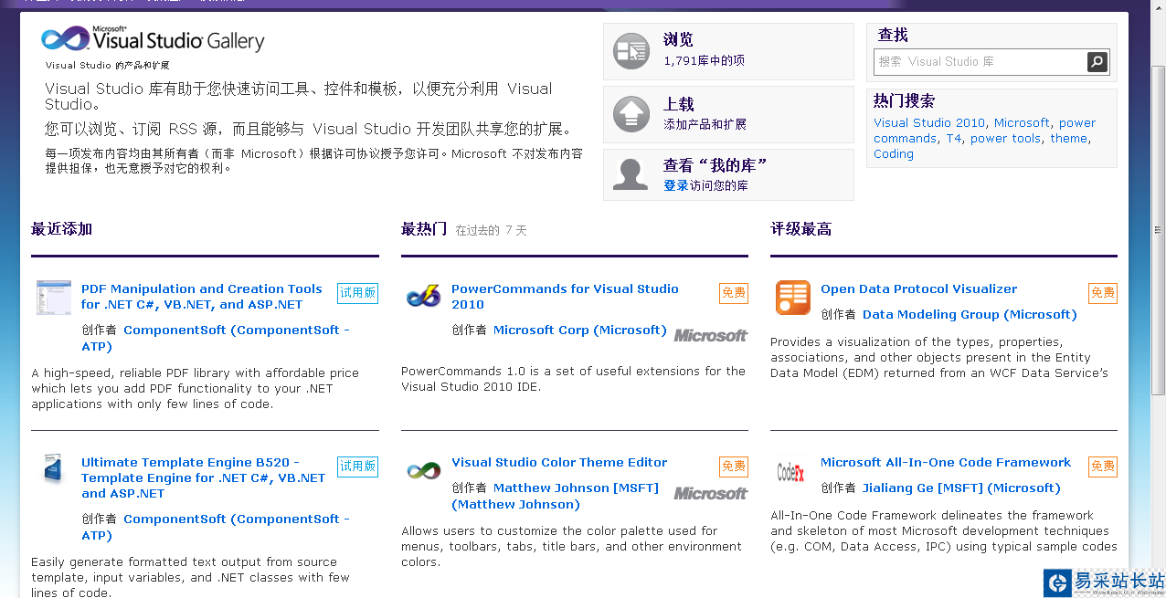The image size is (1166, 598).
Task: Click the power tools popular search
Action: [1005, 138]
